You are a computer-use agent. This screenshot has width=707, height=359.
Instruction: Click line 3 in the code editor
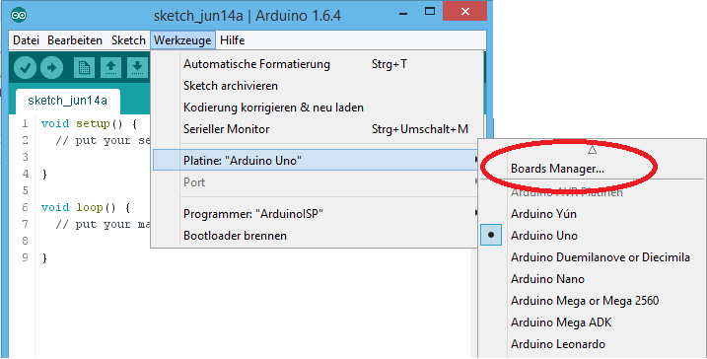click(x=90, y=157)
